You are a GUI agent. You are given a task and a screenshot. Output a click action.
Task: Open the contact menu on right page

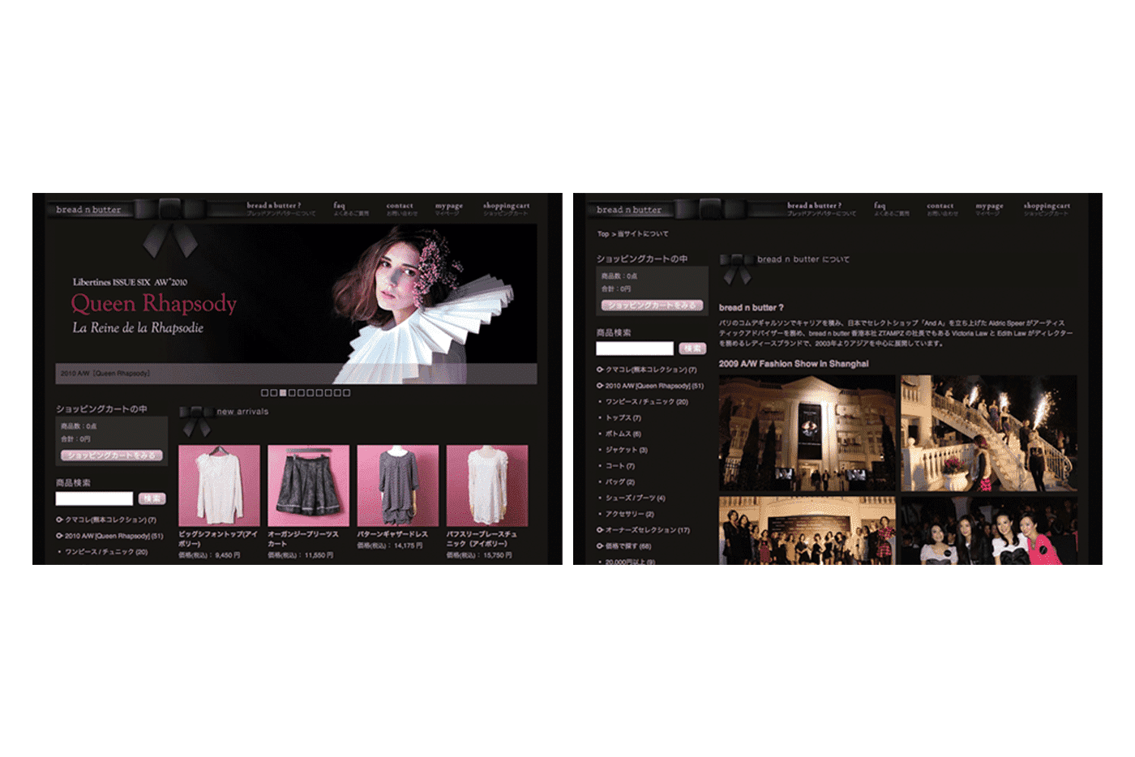[940, 207]
